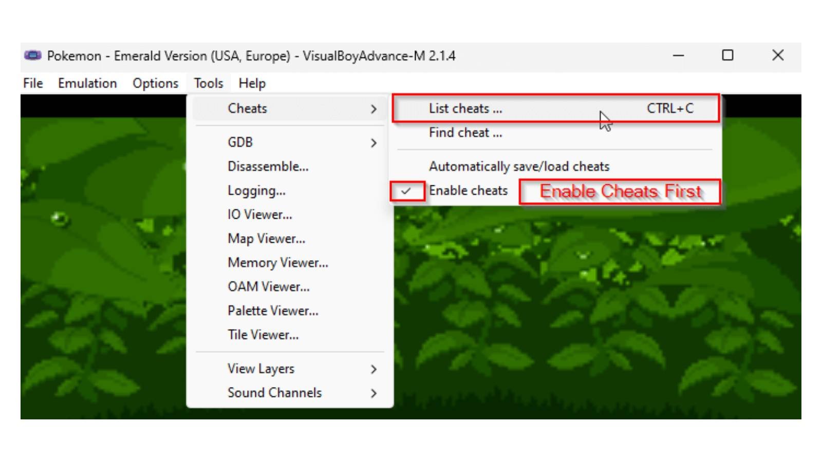Open the Help menu

[252, 83]
